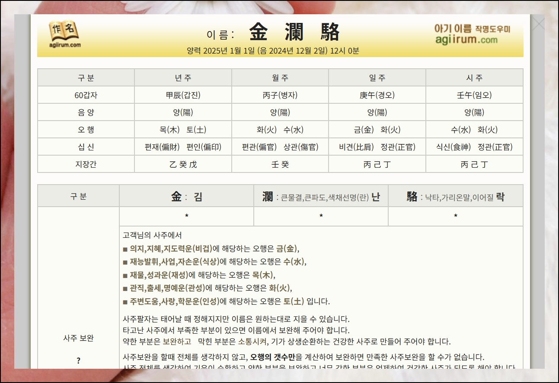559x383 pixels.
Task: Select the 지장간 row label
Action: [86, 164]
